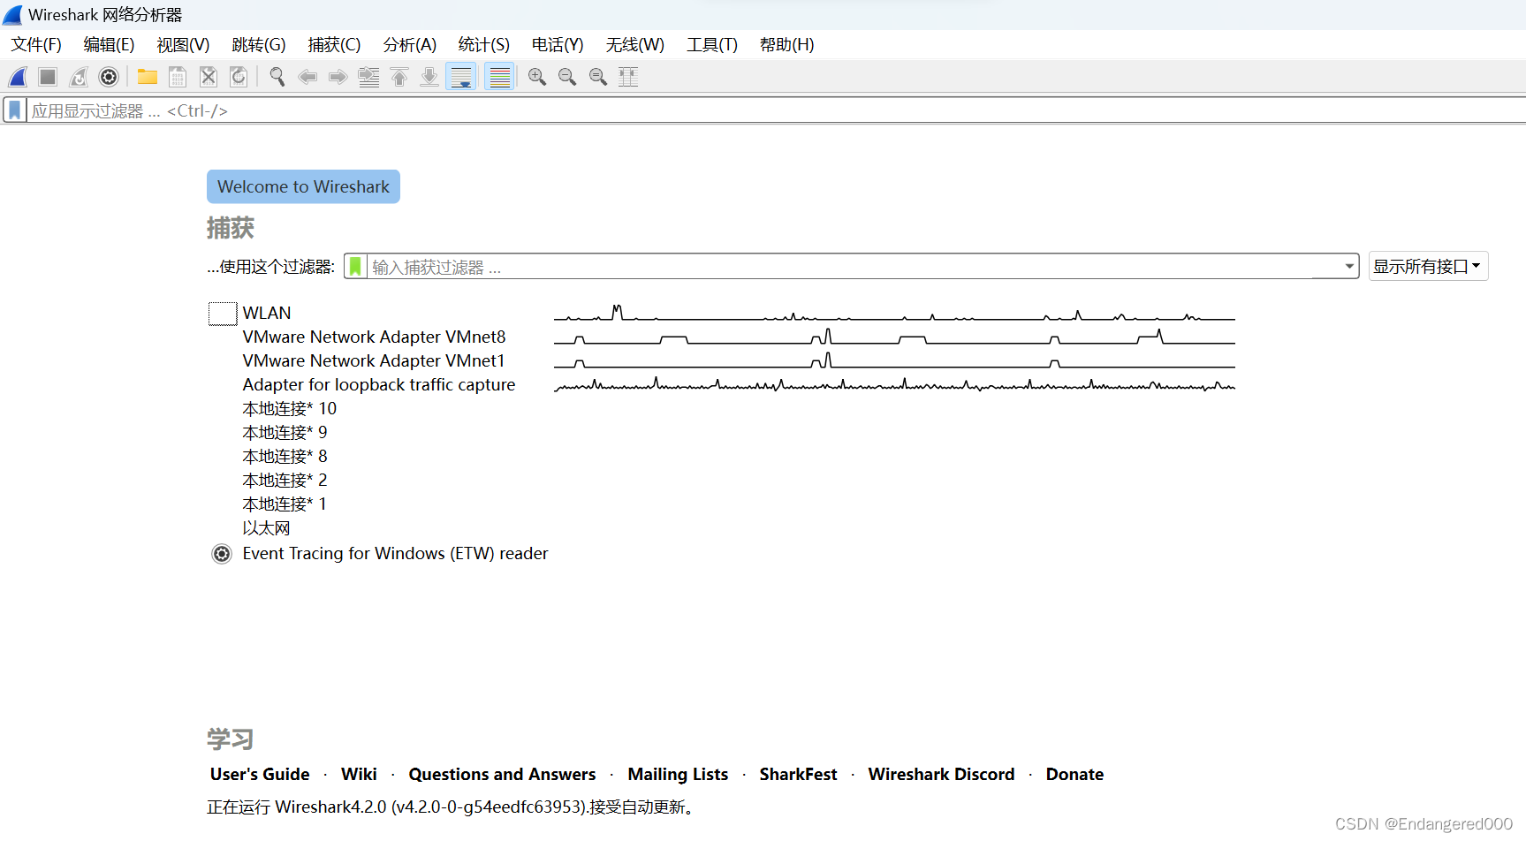This screenshot has width=1526, height=841.
Task: Open the 跳转(G) menu
Action: point(259,45)
